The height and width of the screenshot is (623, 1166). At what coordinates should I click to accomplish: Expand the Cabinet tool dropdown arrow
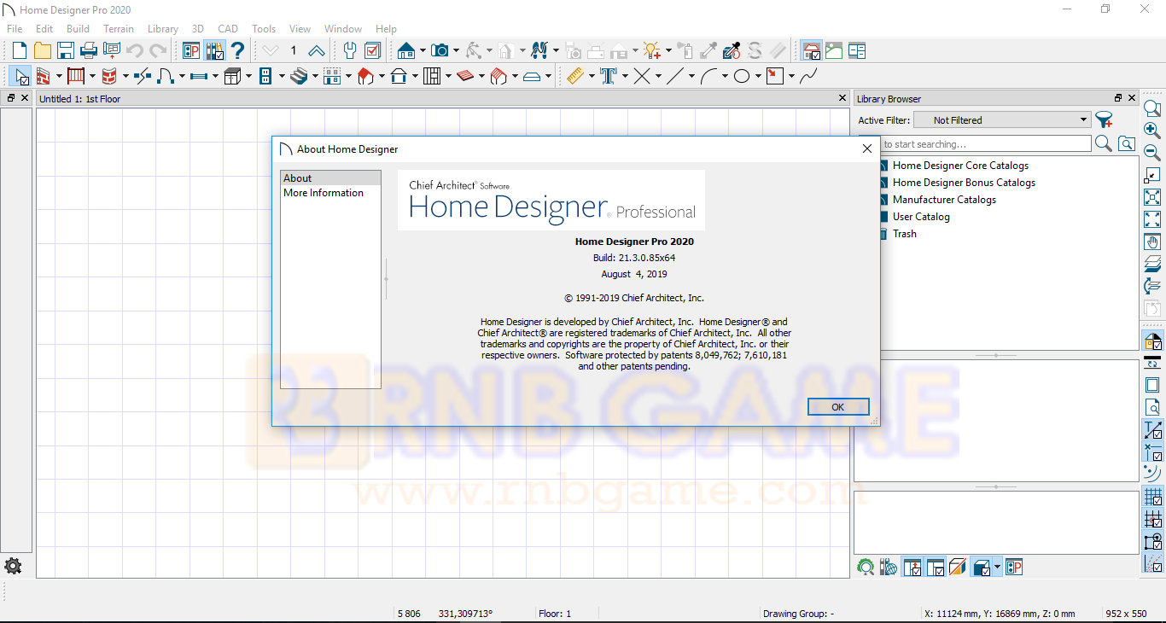(248, 76)
